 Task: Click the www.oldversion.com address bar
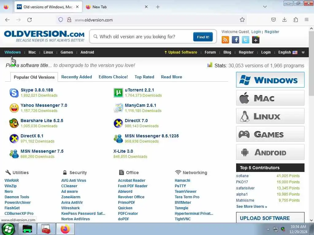point(152,20)
